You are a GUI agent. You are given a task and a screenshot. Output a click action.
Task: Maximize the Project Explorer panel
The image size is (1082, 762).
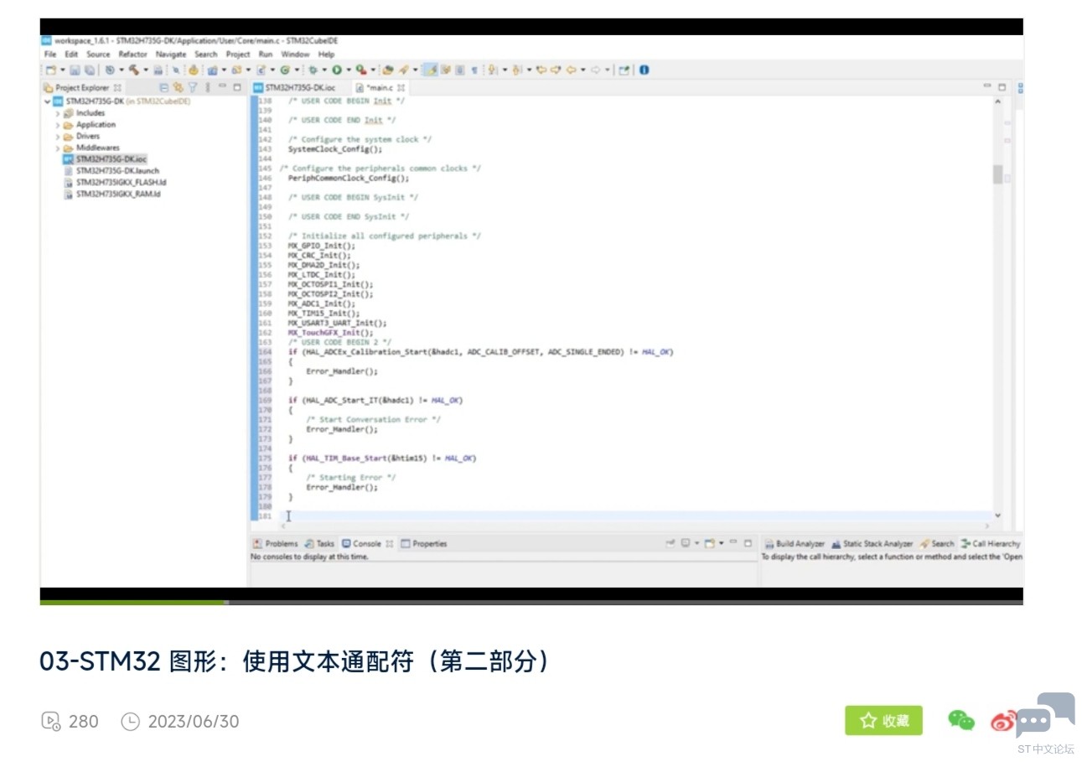(237, 87)
